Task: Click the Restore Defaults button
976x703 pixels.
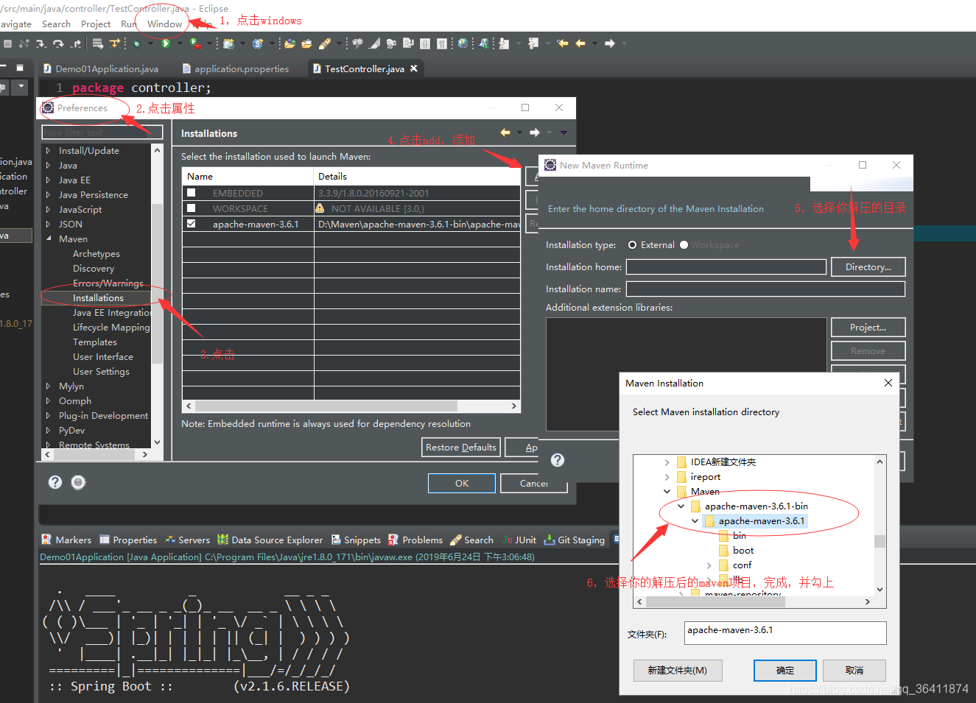Action: tap(461, 447)
